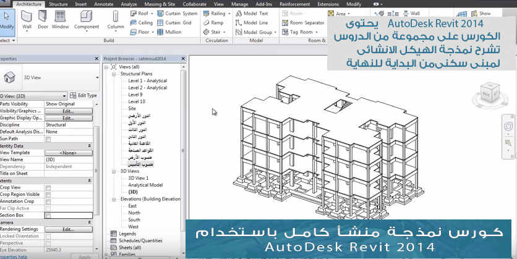Click the Room Separator tool
This screenshot has height=259, width=517.
point(304,23)
